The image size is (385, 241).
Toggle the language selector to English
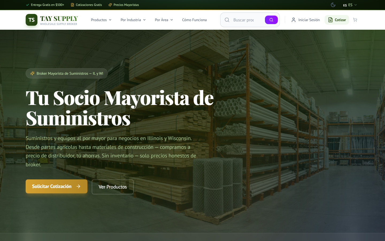click(x=350, y=5)
